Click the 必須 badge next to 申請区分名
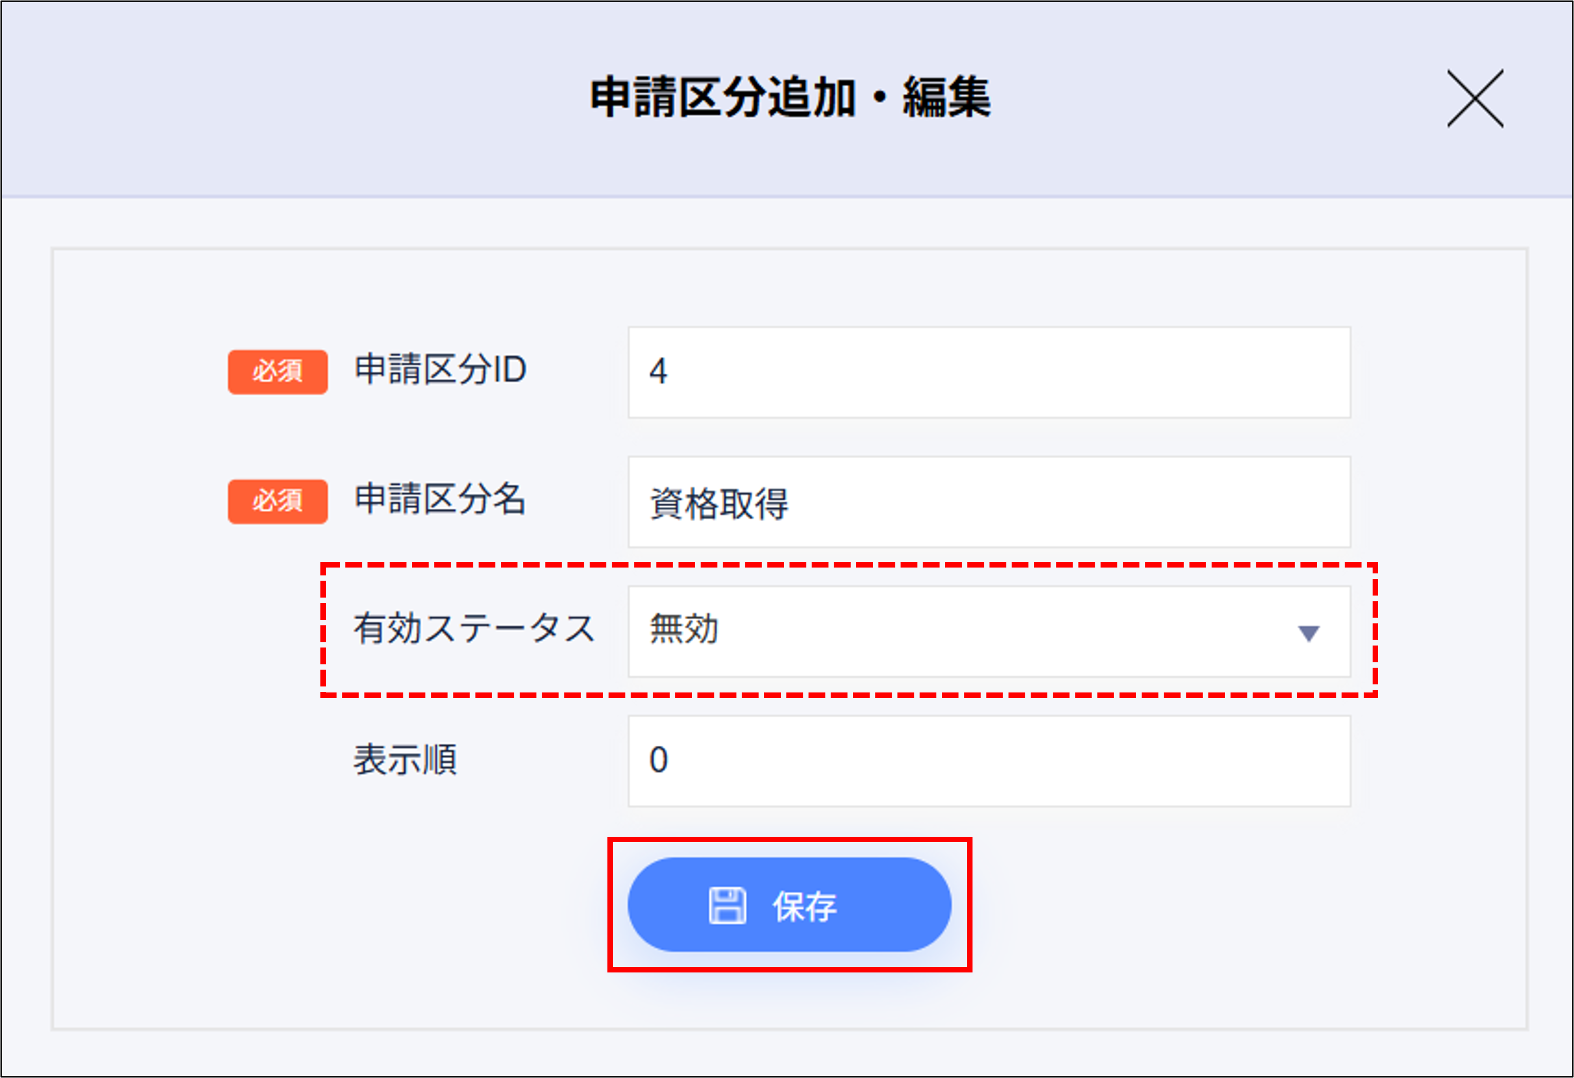This screenshot has height=1078, width=1574. tap(277, 501)
